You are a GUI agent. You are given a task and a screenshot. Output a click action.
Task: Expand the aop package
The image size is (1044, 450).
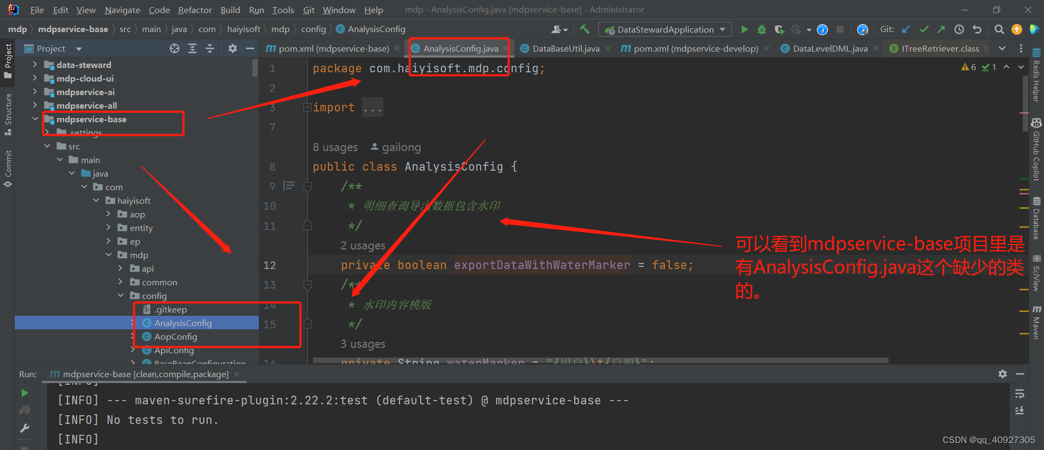tap(108, 214)
